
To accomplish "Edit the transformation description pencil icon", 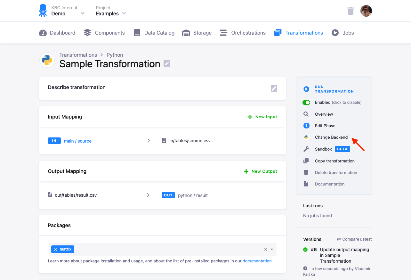I will [274, 88].
